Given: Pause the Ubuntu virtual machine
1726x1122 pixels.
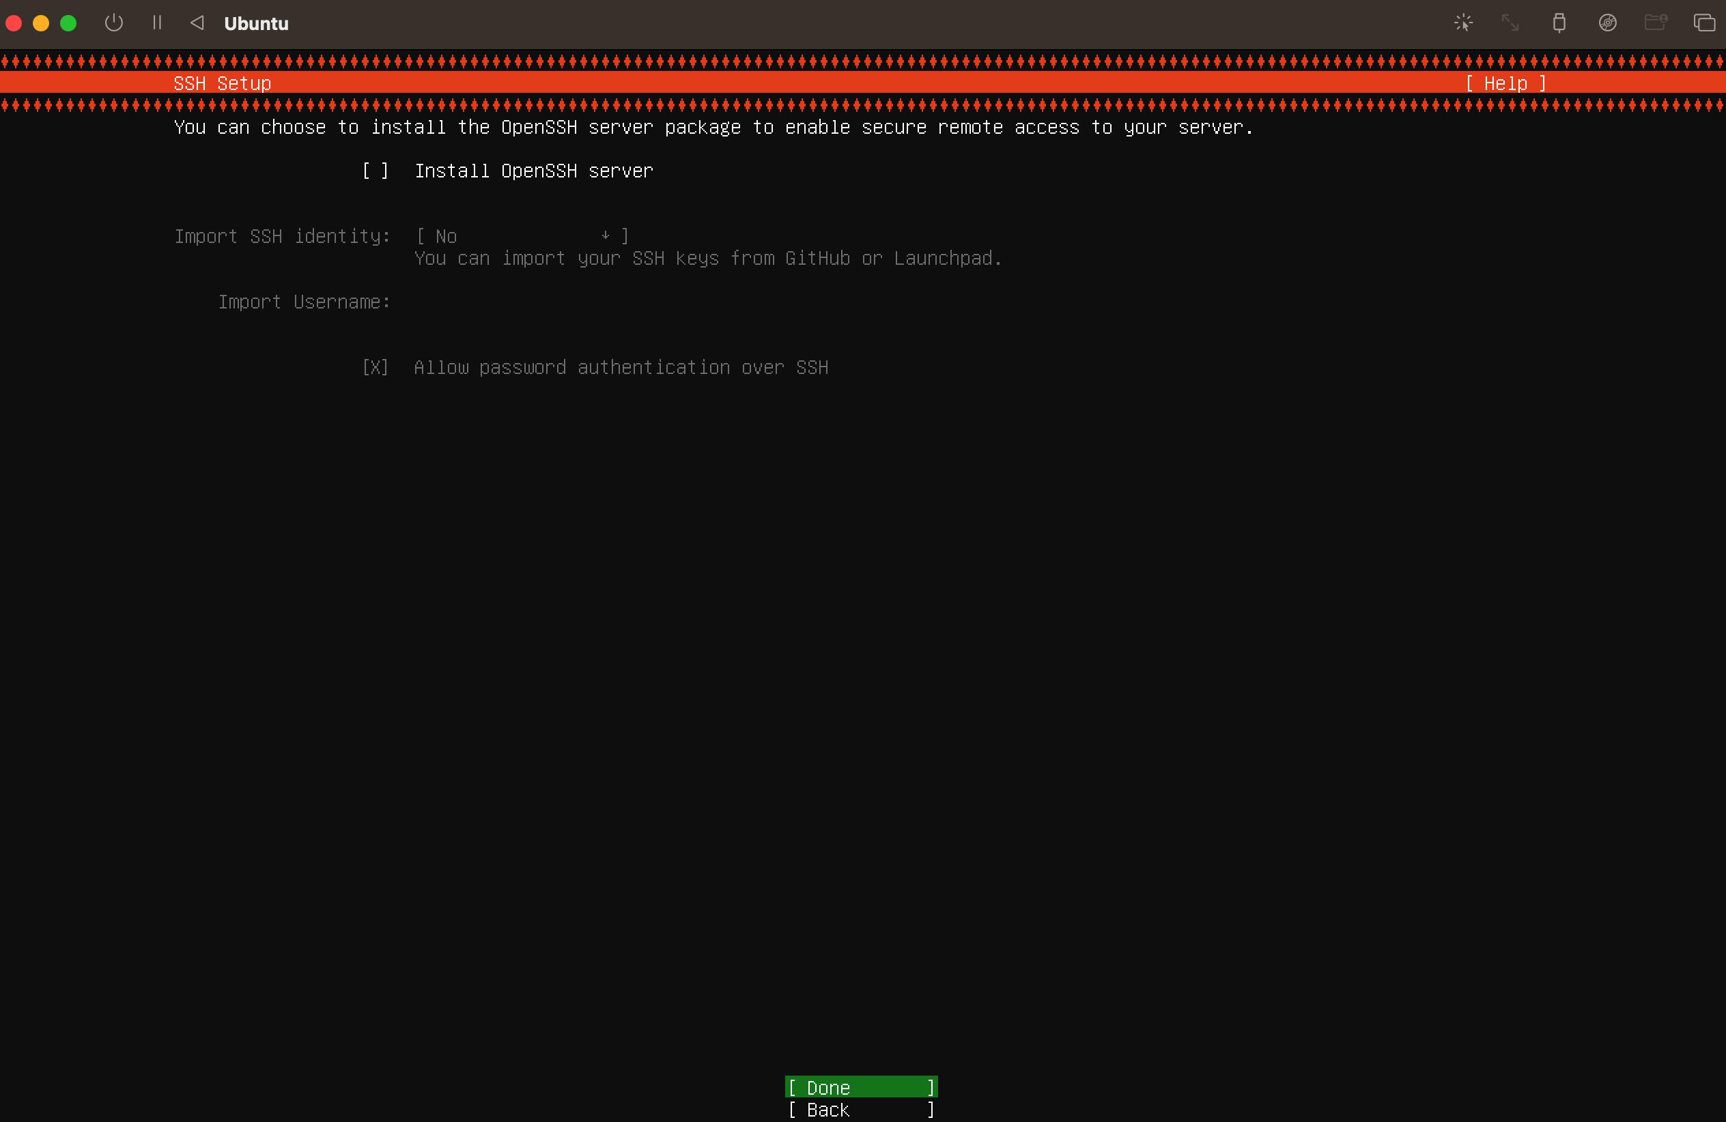Looking at the screenshot, I should click(156, 23).
